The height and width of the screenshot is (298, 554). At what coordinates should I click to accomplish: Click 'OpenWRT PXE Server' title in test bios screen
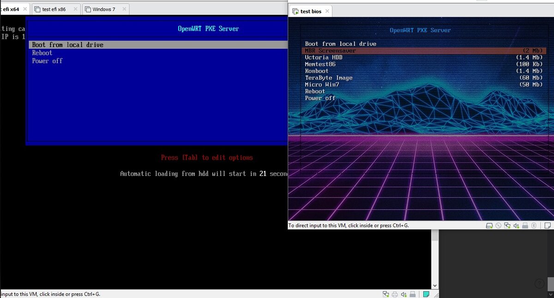pos(420,30)
